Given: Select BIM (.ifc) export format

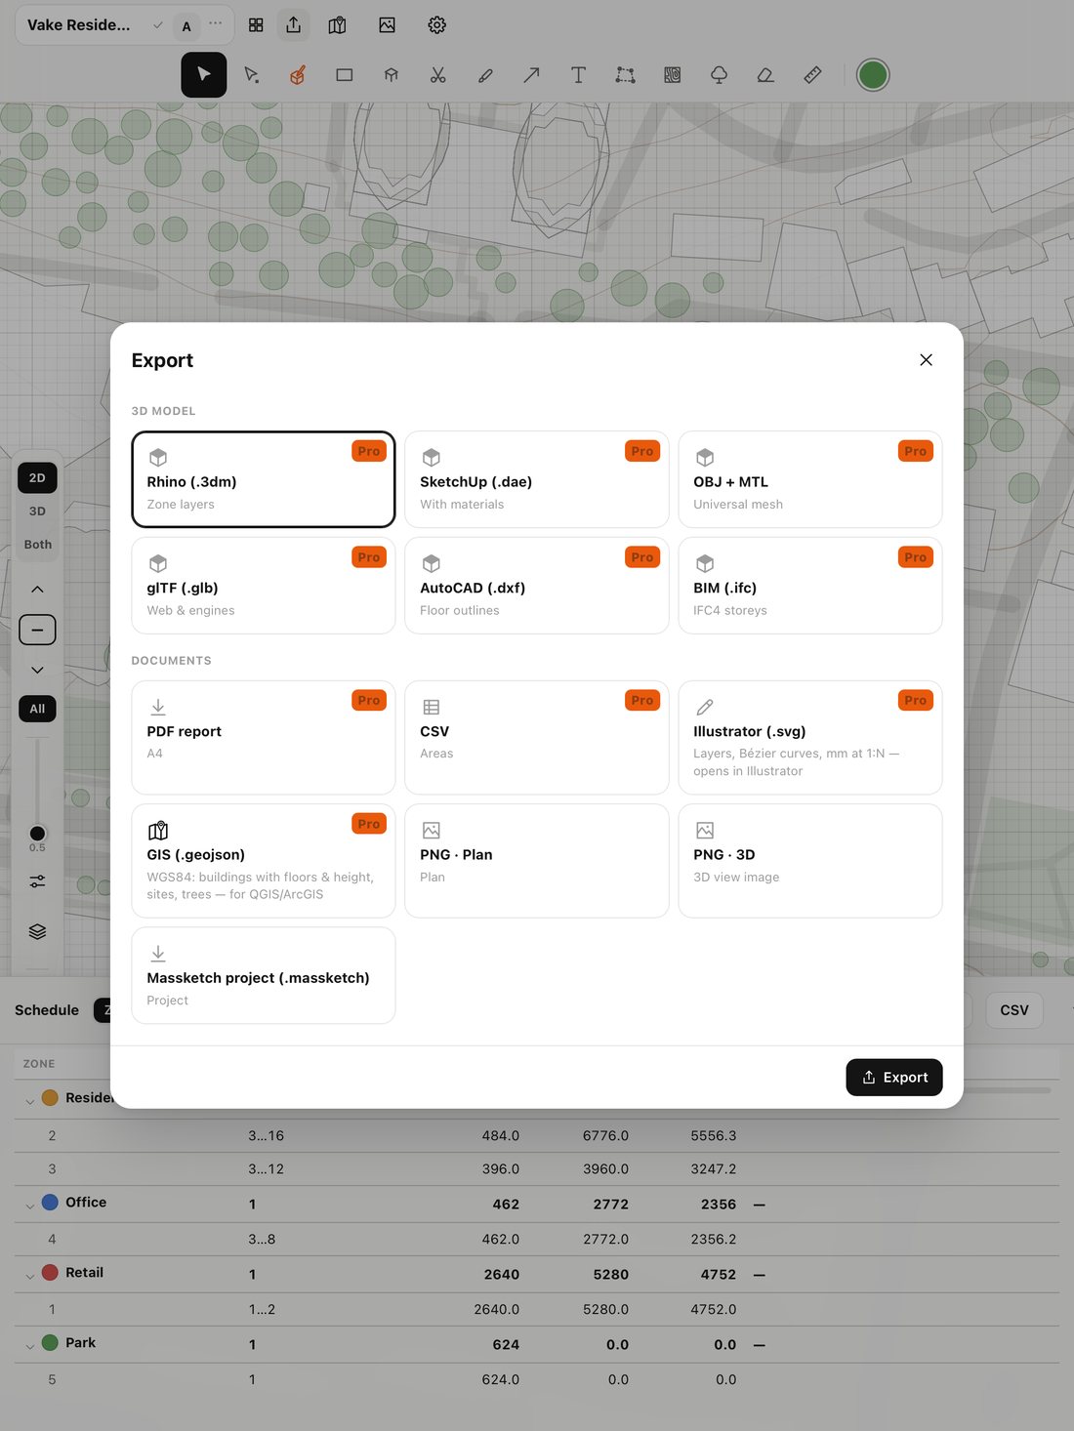Looking at the screenshot, I should pos(810,586).
